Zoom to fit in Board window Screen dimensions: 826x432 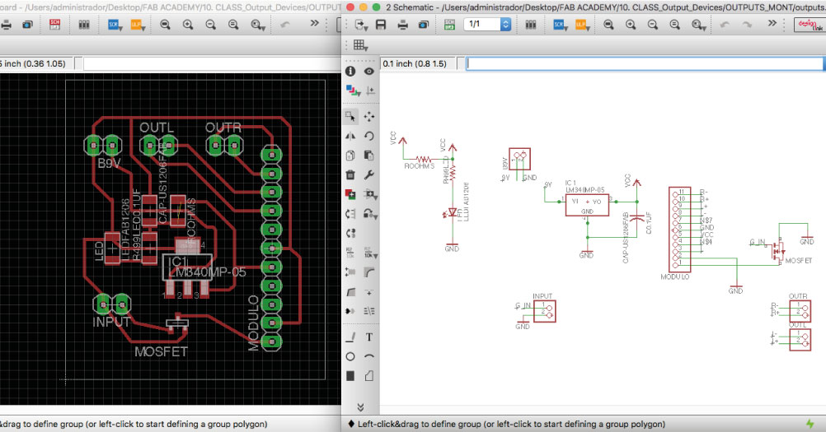click(x=165, y=25)
